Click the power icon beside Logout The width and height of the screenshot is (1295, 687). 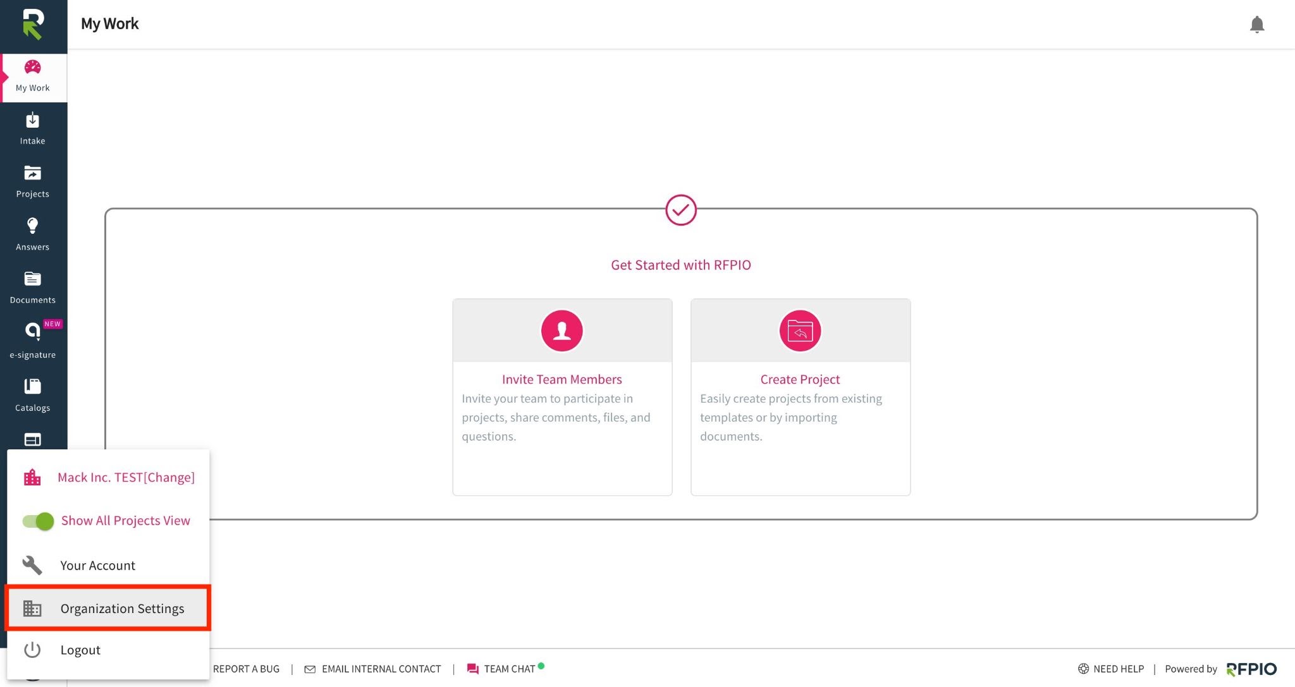(32, 650)
